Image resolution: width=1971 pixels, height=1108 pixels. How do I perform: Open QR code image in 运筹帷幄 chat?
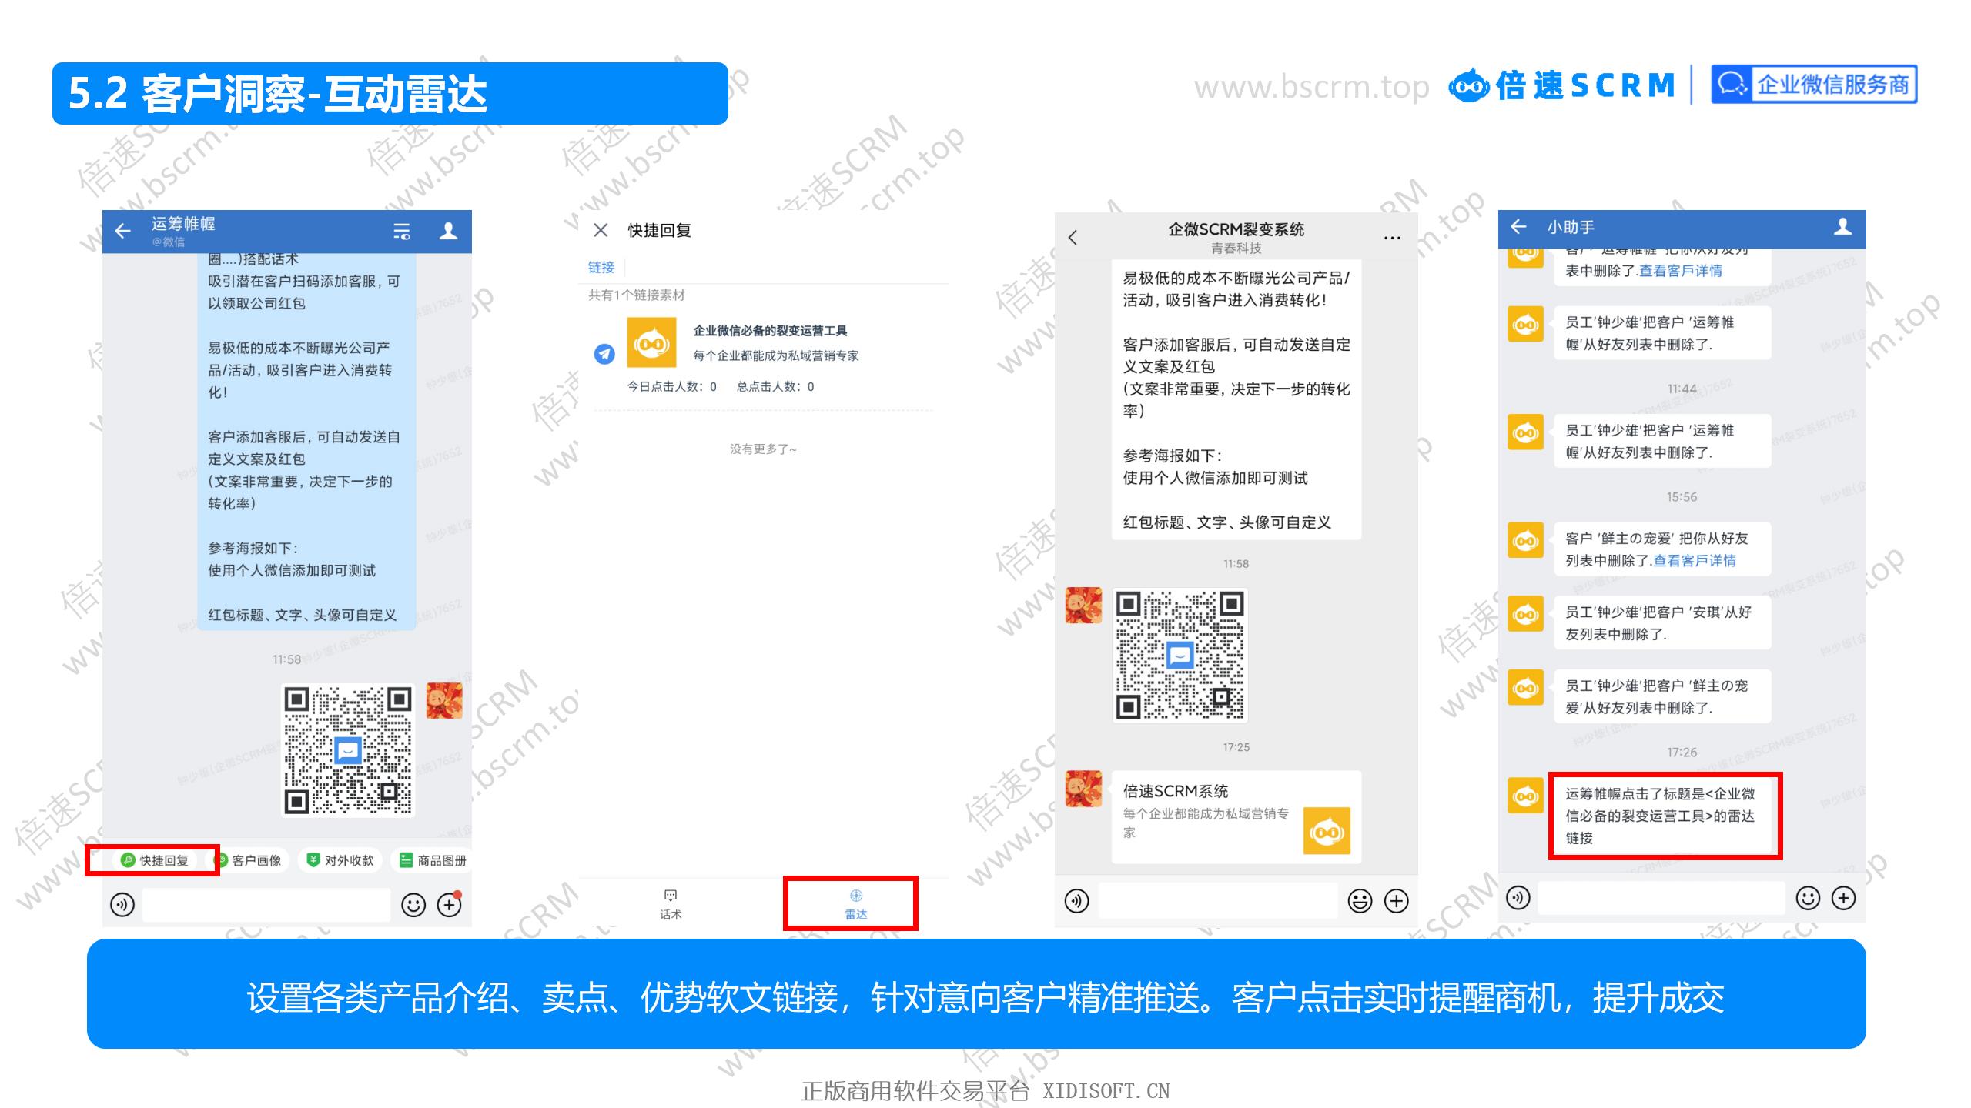click(x=348, y=750)
